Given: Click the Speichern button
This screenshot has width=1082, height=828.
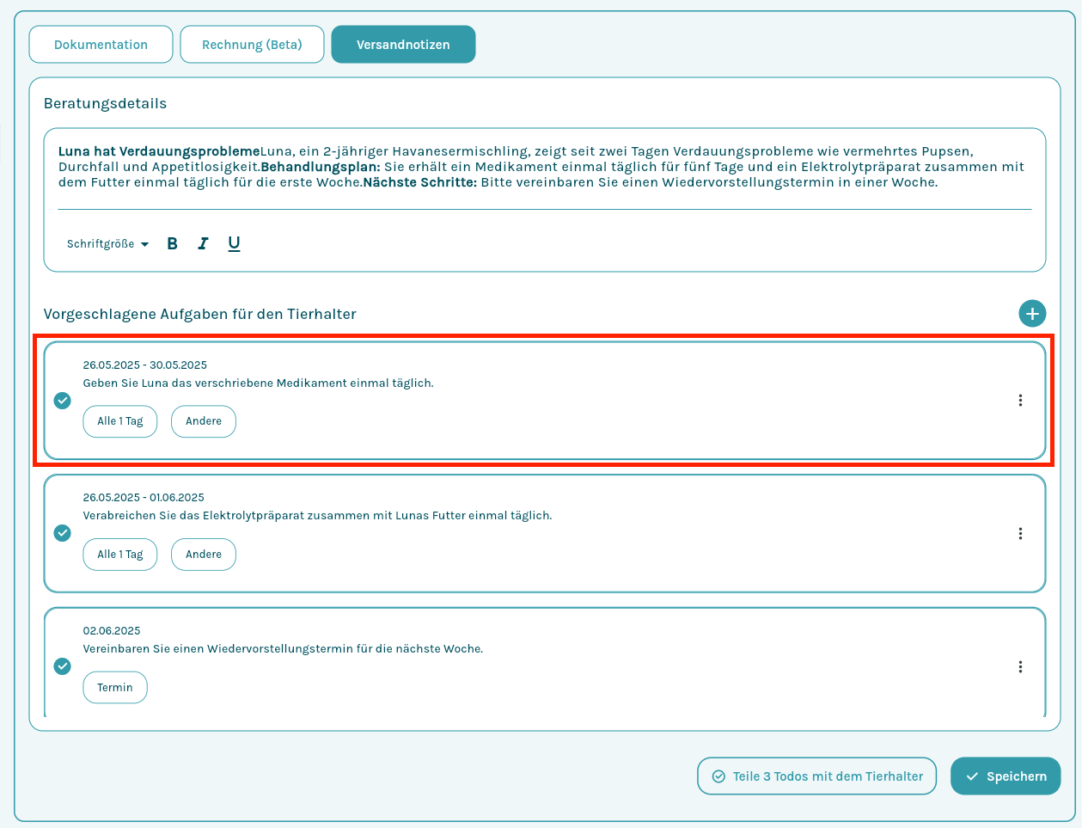Looking at the screenshot, I should point(1005,776).
